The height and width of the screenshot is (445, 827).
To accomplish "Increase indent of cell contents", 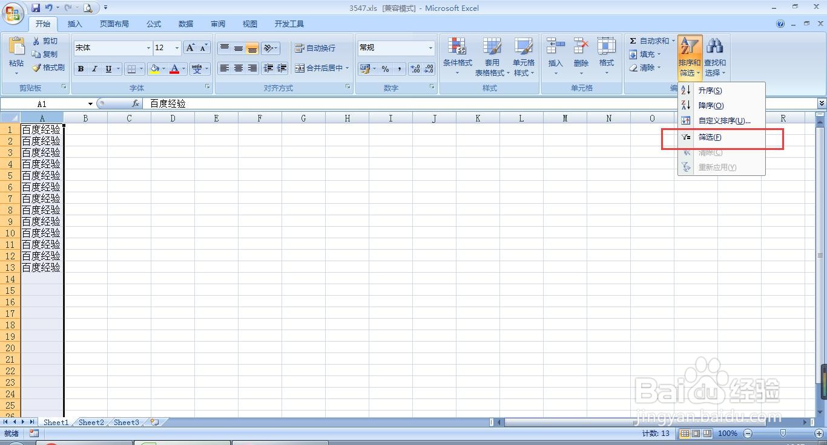I will click(282, 68).
